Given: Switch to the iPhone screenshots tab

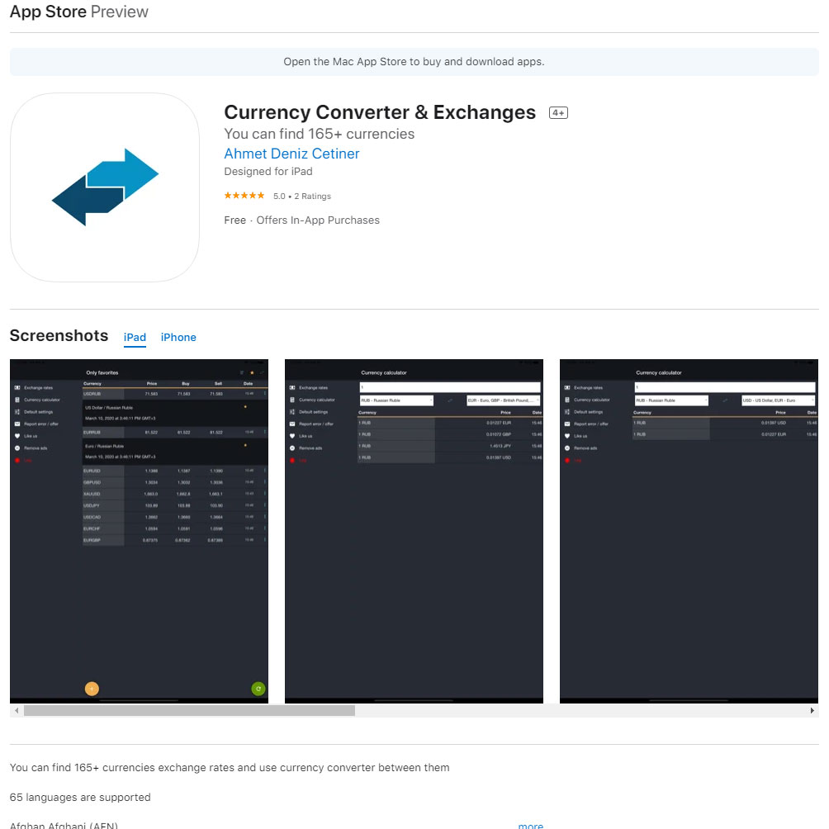Looking at the screenshot, I should [x=178, y=338].
